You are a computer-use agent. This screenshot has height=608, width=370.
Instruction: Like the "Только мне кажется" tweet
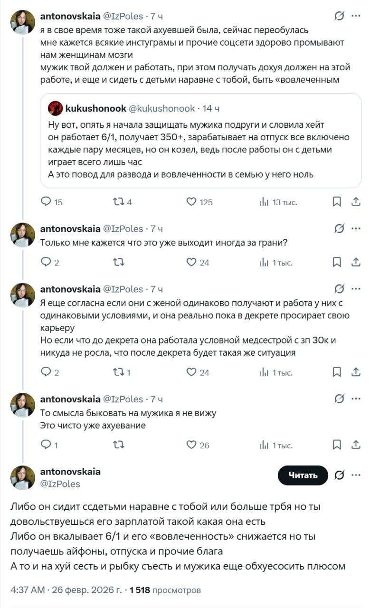coord(191,262)
